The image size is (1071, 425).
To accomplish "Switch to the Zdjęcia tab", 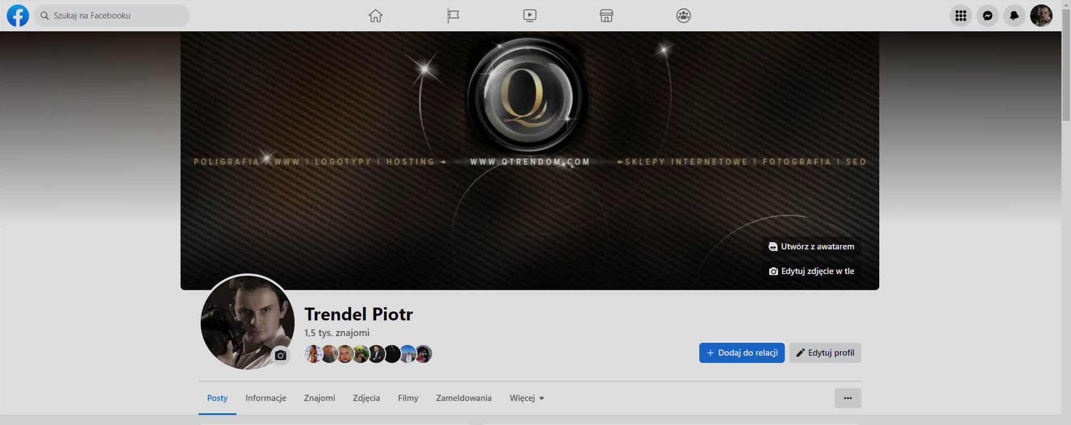I will (x=367, y=398).
